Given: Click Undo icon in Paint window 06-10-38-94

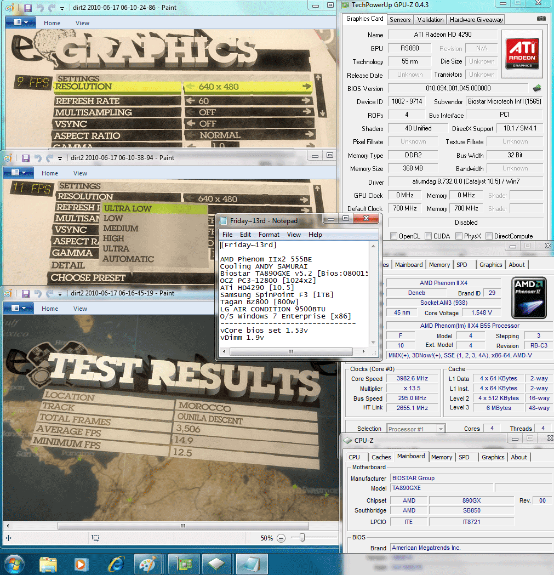Looking at the screenshot, I should (x=38, y=158).
